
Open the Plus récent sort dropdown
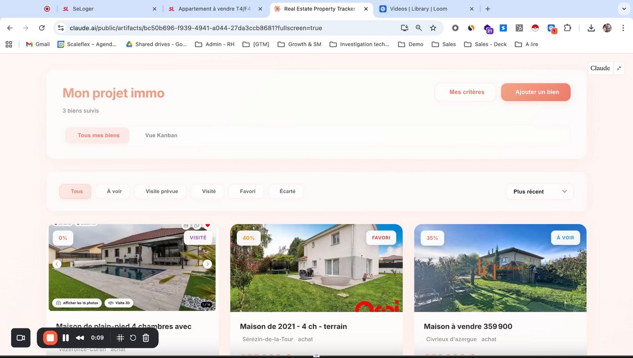point(540,192)
